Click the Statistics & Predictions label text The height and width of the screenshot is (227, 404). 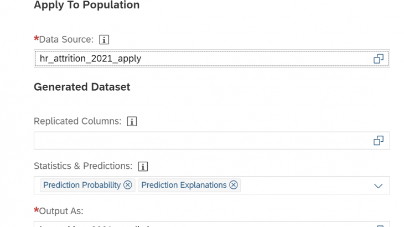pos(83,166)
